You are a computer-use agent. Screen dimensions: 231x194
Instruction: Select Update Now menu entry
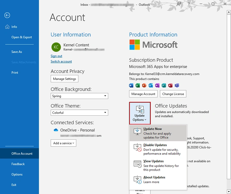click(x=158, y=133)
